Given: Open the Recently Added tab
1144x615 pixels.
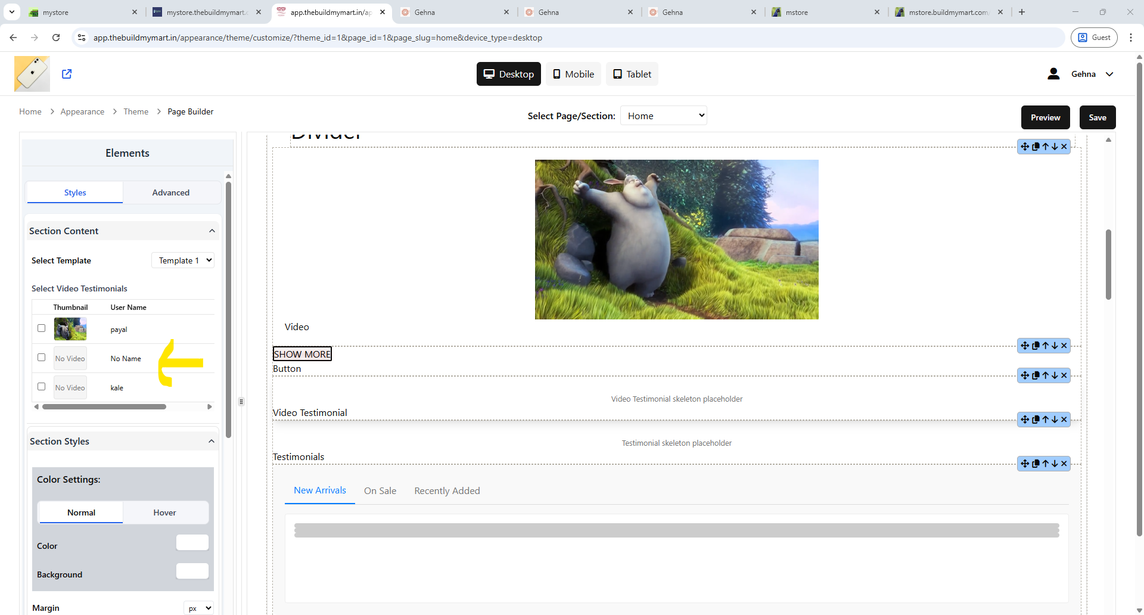Looking at the screenshot, I should 447,491.
